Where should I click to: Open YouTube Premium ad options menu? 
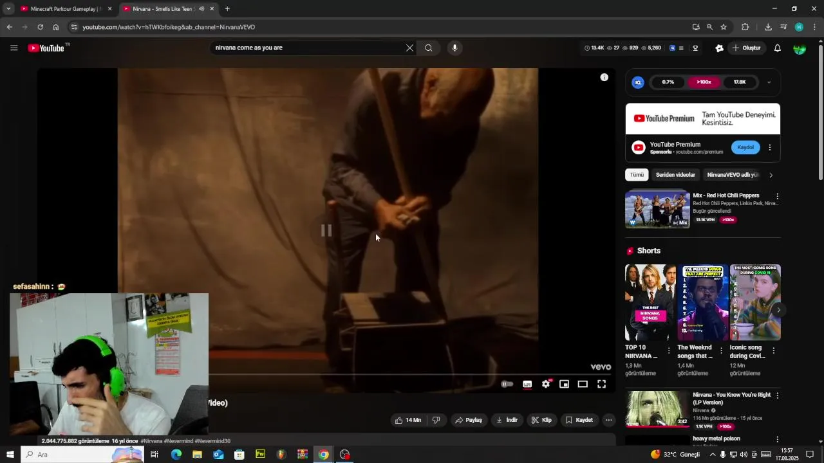coord(769,147)
